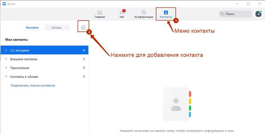This screenshot has width=265, height=134.
Task: Select the Контакты sub-tab in left panel
Action: tap(32, 27)
